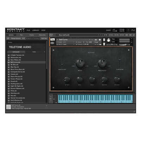Click the Bell Curve thumbnail in the info pane
This screenshot has height=141, width=141.
(x=8, y=107)
